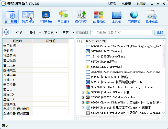The width and height of the screenshot is (168, 129).
Task: Collapse the 65552 #32769 root node
Action: (x=78, y=41)
